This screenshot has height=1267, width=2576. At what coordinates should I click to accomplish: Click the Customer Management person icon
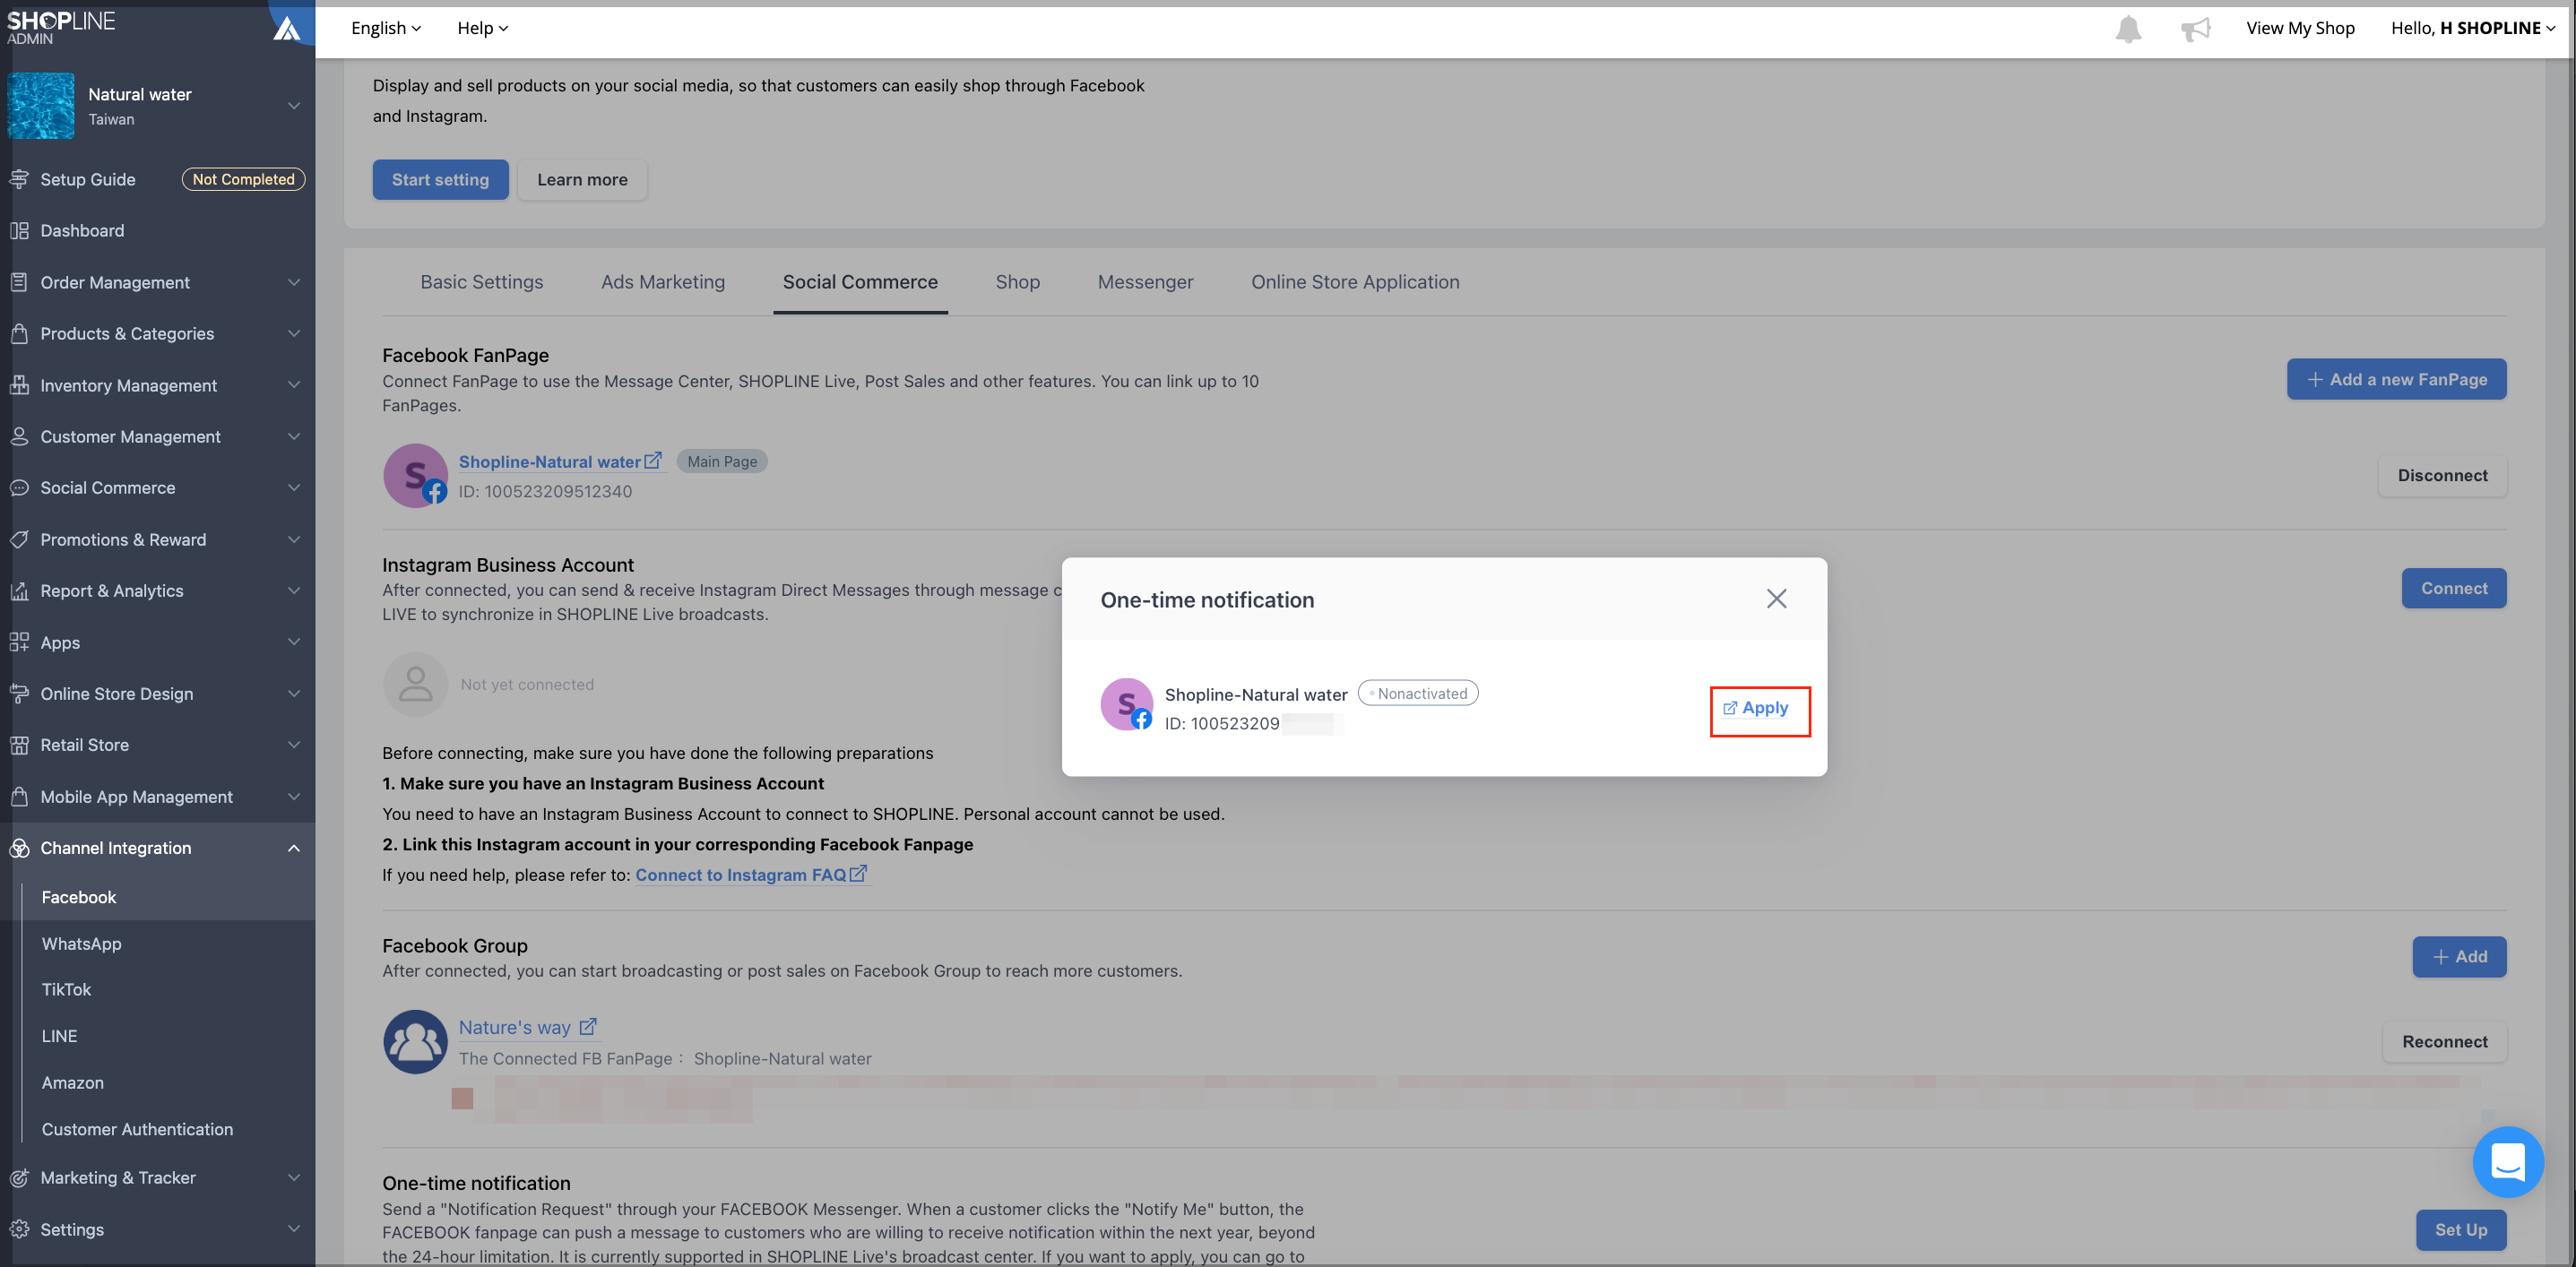tap(19, 437)
